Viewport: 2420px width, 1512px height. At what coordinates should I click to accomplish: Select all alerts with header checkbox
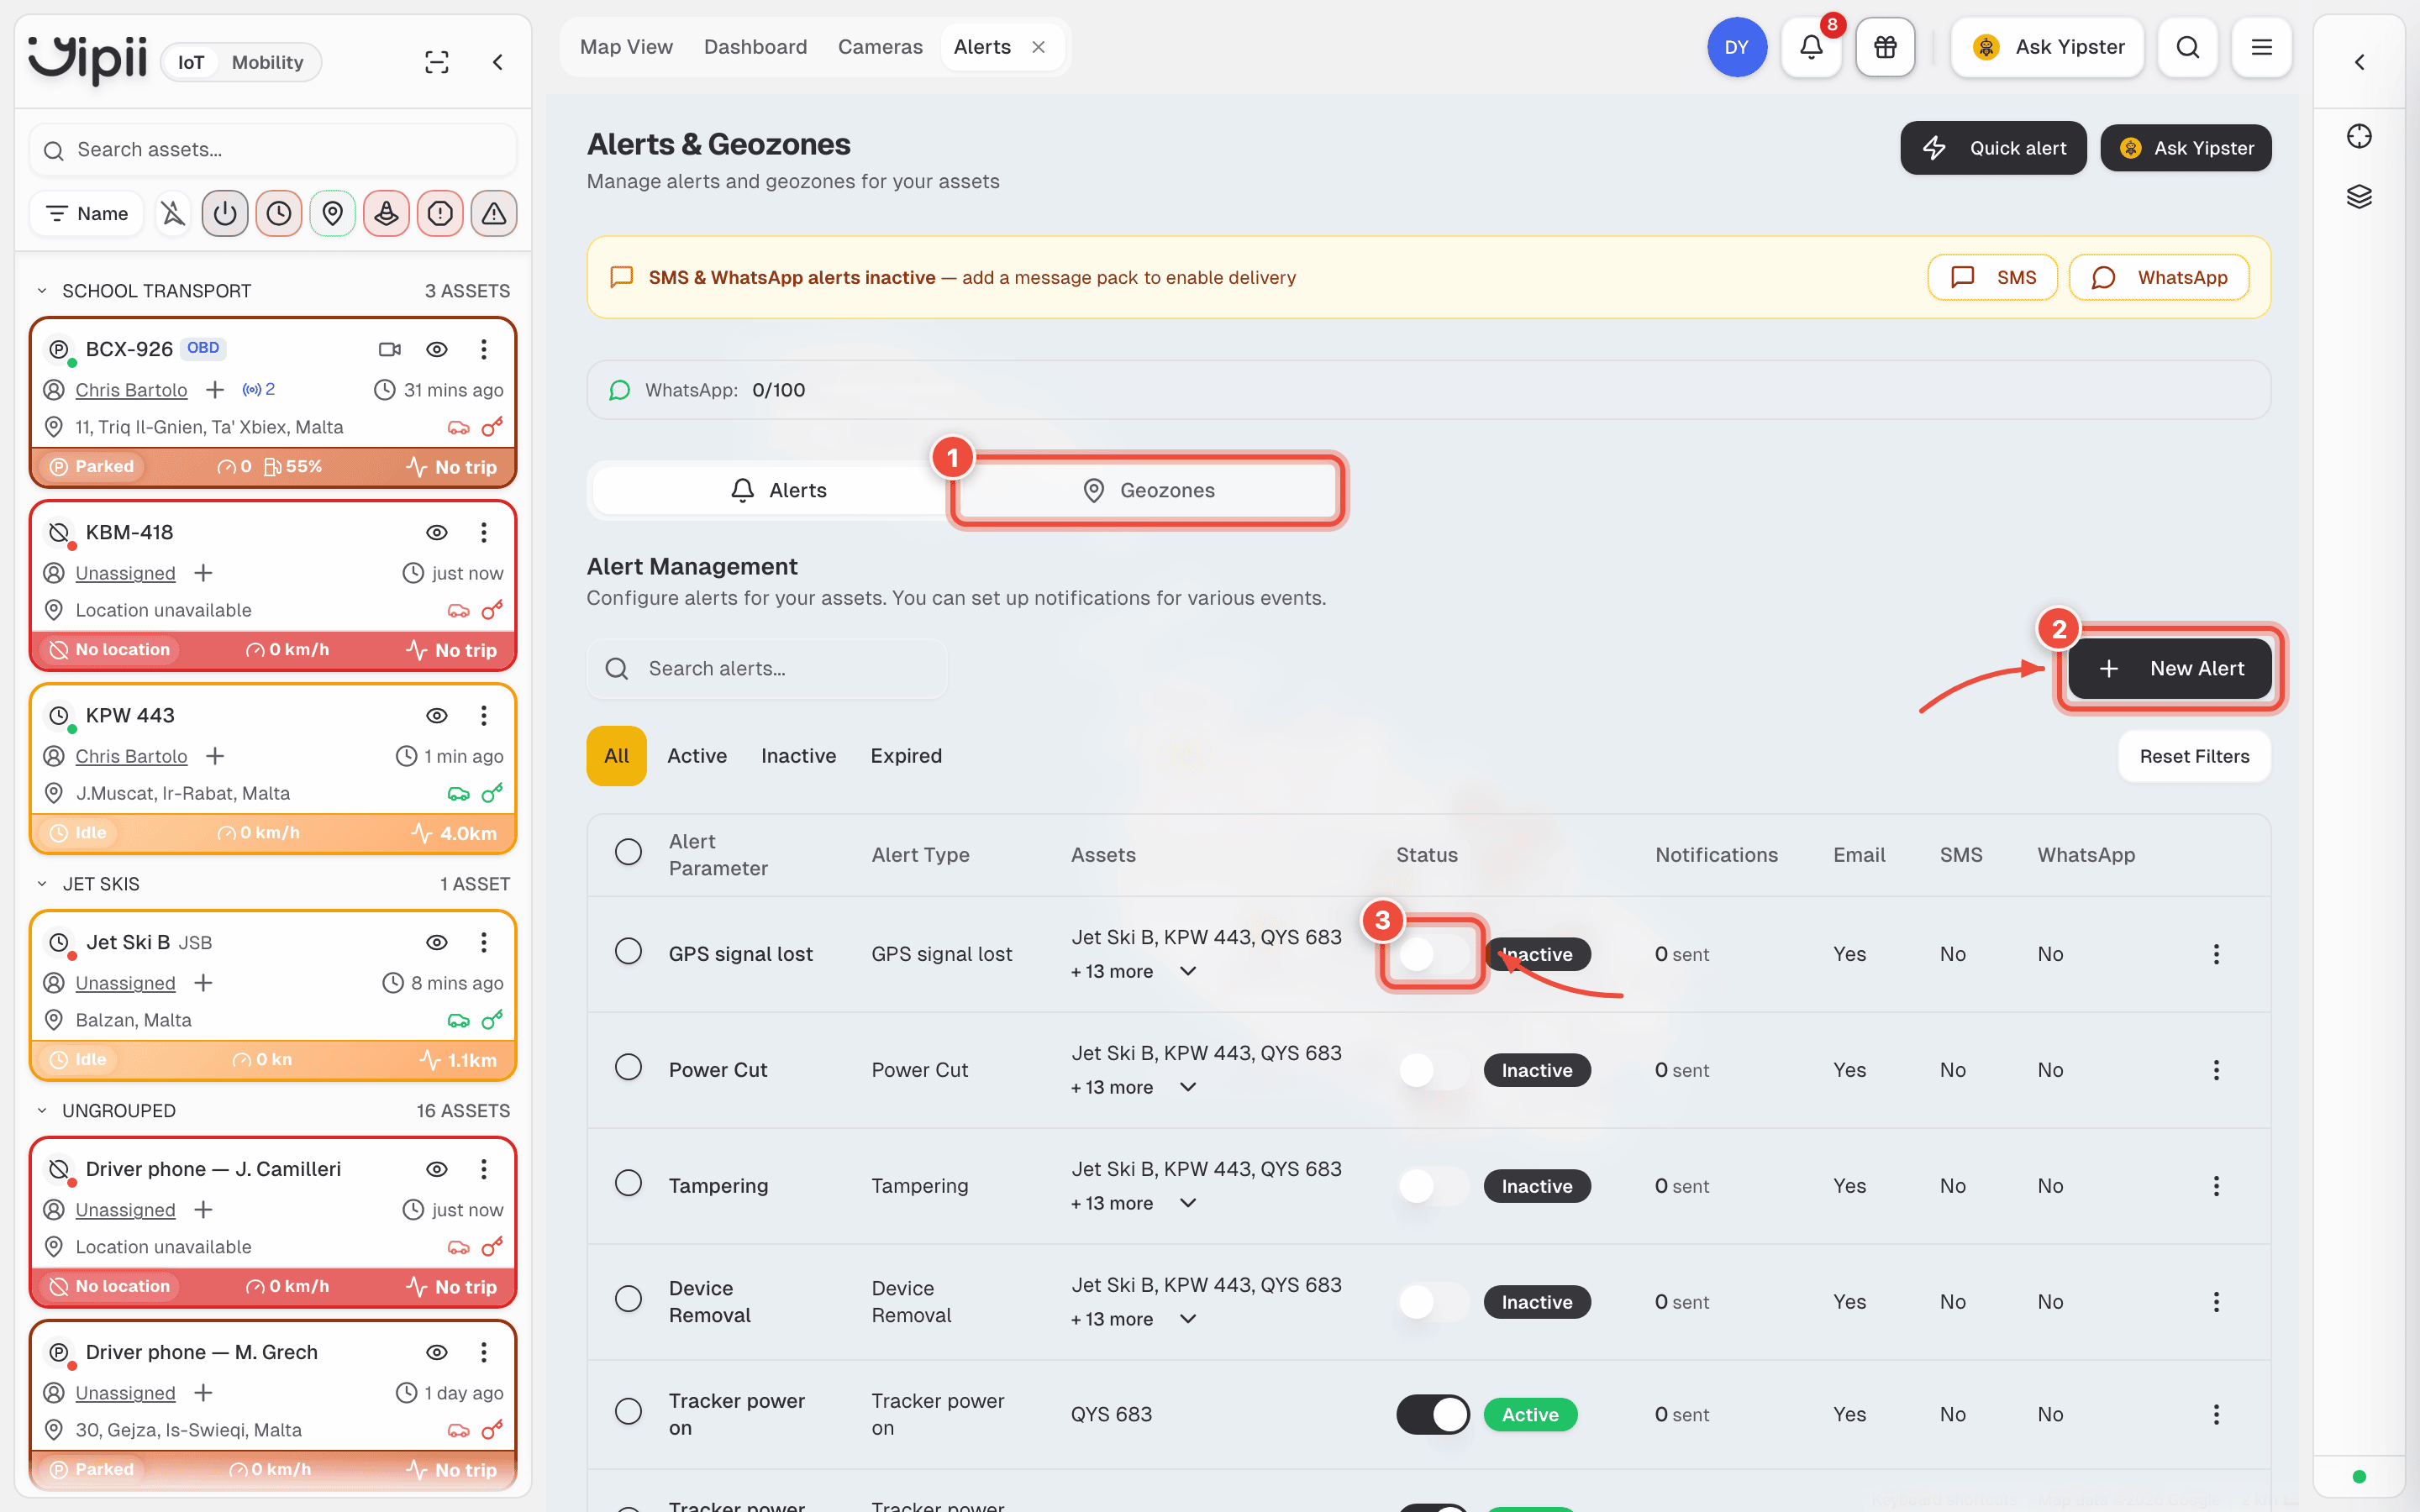tap(628, 852)
